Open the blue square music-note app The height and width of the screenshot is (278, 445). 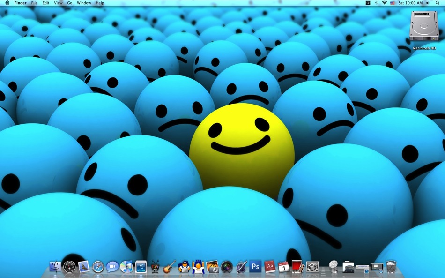click(141, 267)
